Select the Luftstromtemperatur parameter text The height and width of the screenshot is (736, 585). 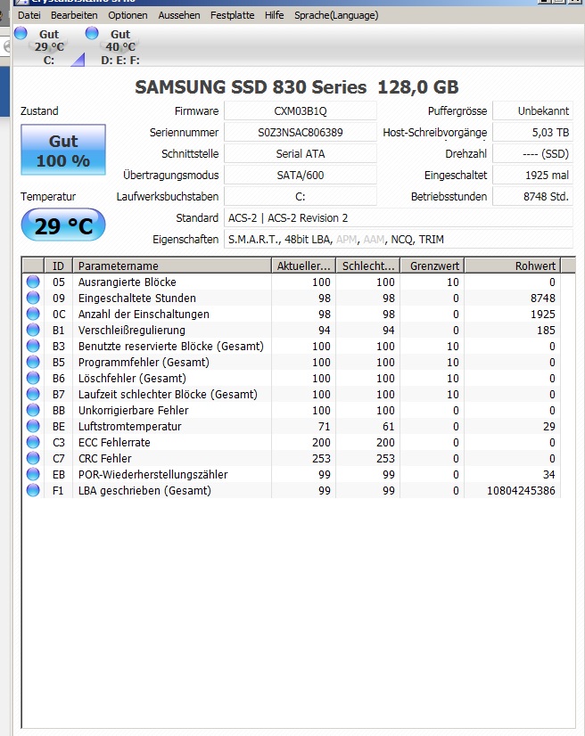coord(129,426)
